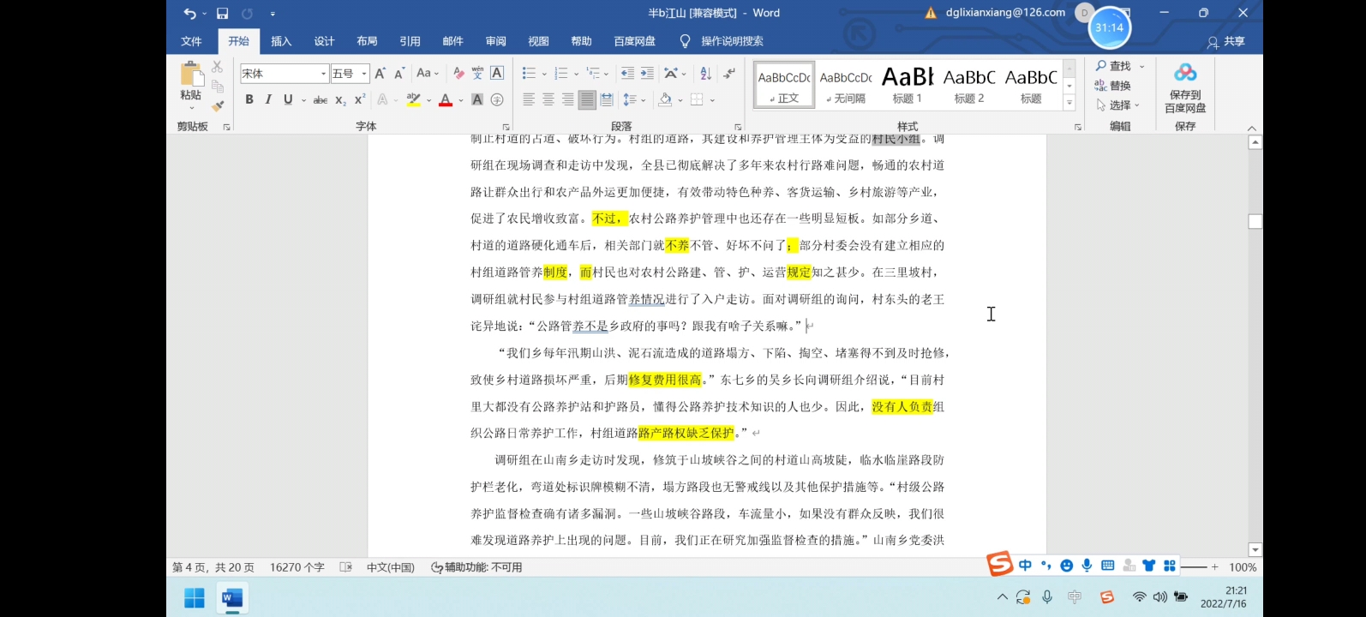Increase paragraph indent
The width and height of the screenshot is (1366, 617).
(x=647, y=74)
